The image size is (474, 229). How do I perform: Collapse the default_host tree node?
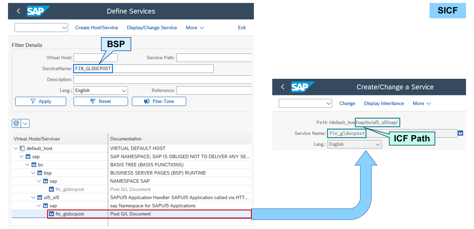tap(15, 148)
